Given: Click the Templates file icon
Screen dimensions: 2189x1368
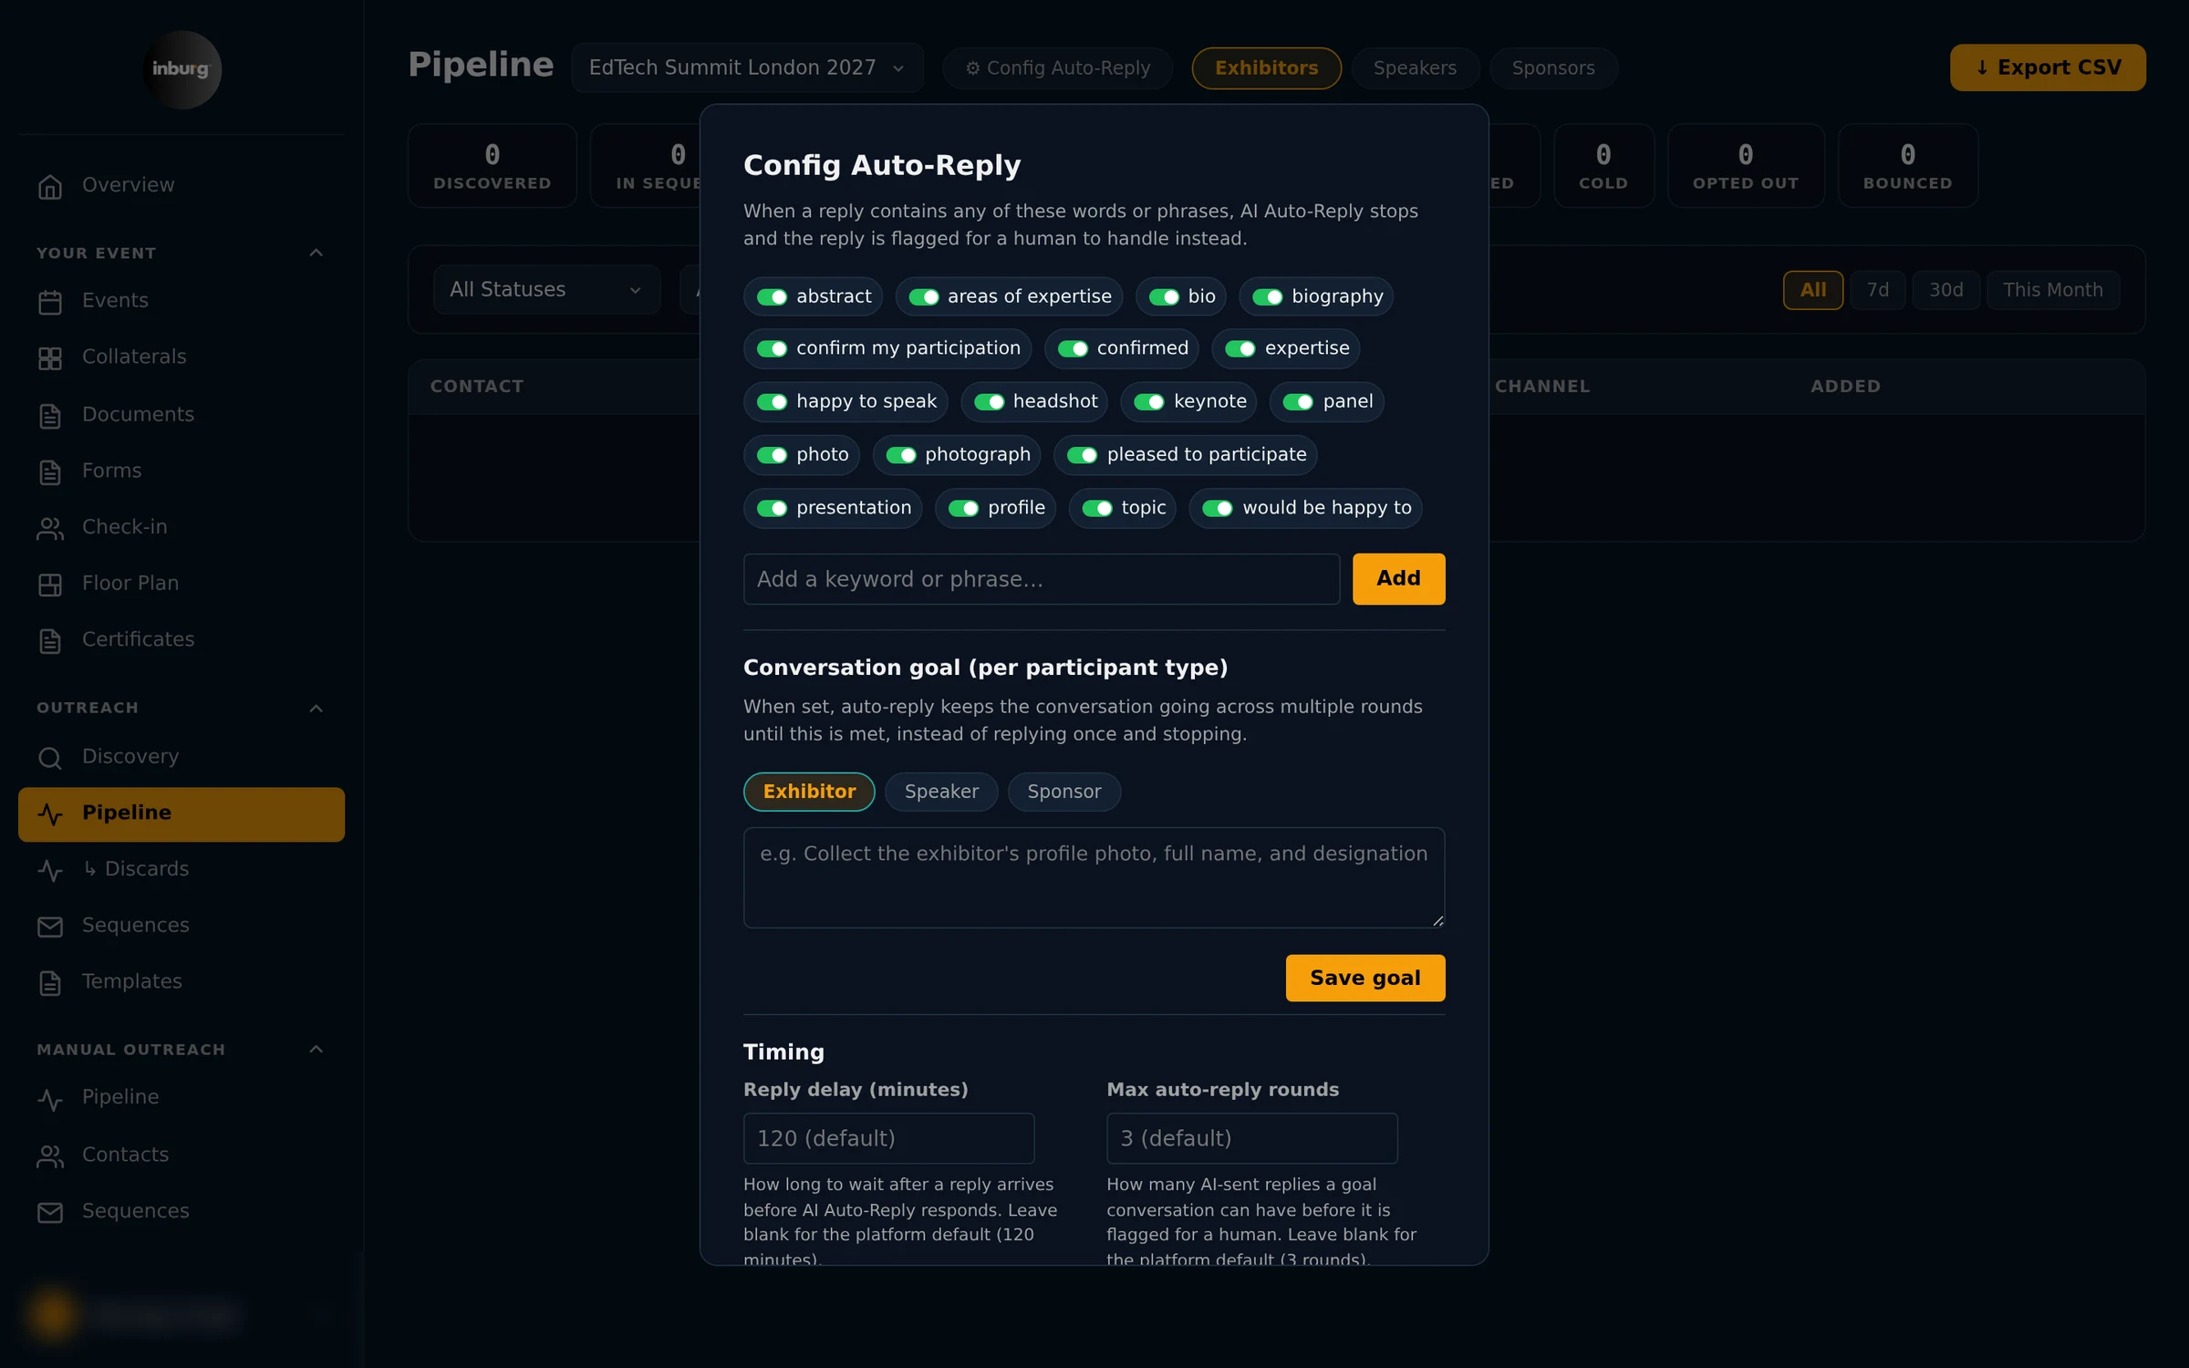Looking at the screenshot, I should (x=50, y=983).
